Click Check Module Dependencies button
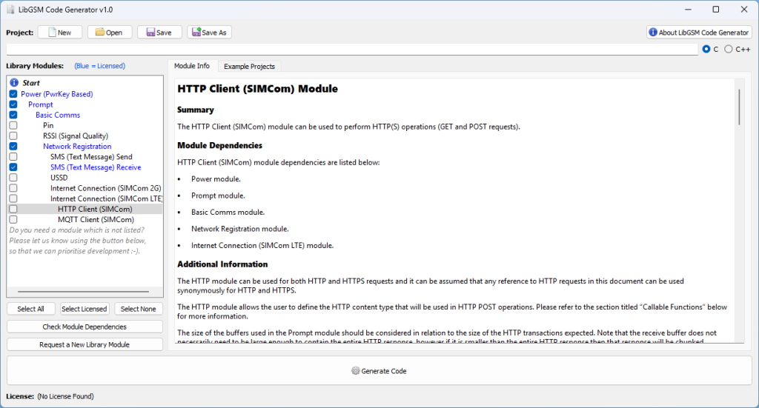The width and height of the screenshot is (759, 408). [84, 327]
